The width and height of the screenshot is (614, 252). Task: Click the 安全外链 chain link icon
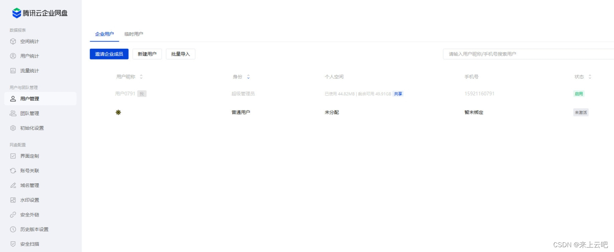coord(13,215)
